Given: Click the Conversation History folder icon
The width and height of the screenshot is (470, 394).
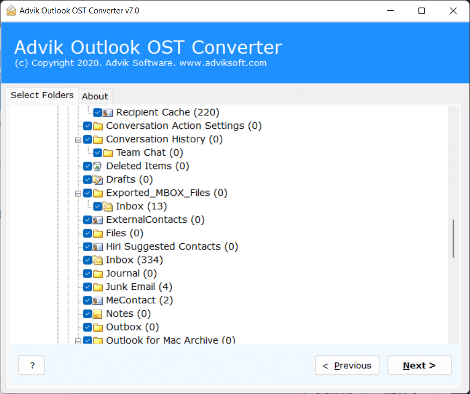Looking at the screenshot, I should point(98,140).
